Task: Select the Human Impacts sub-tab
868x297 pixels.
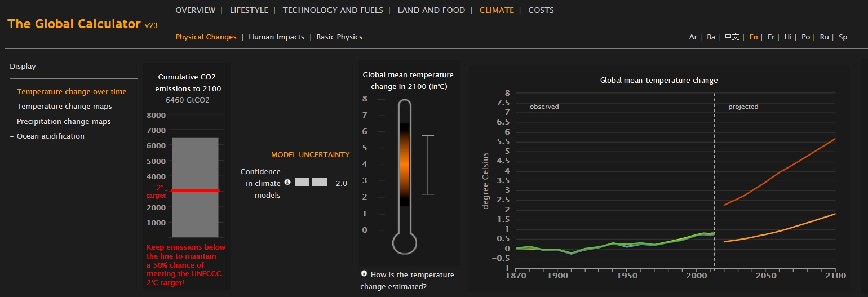Action: (276, 37)
